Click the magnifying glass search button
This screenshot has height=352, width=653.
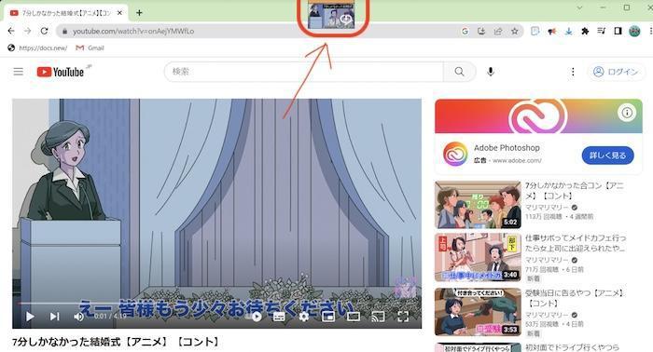point(459,72)
